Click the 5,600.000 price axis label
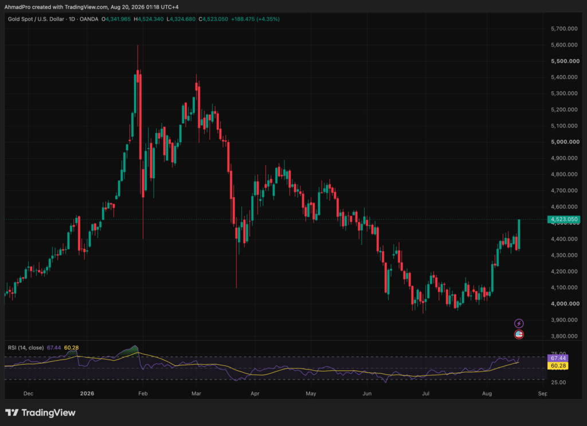The width and height of the screenshot is (587, 426). (564, 45)
